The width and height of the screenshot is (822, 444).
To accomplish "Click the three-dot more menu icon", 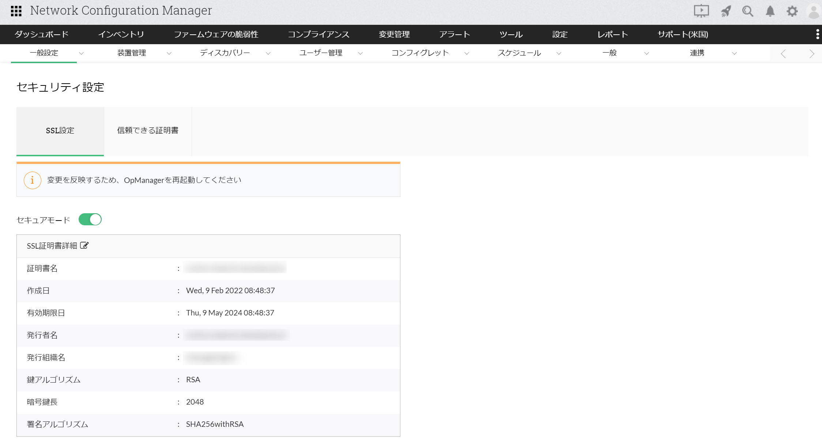I will 817,34.
